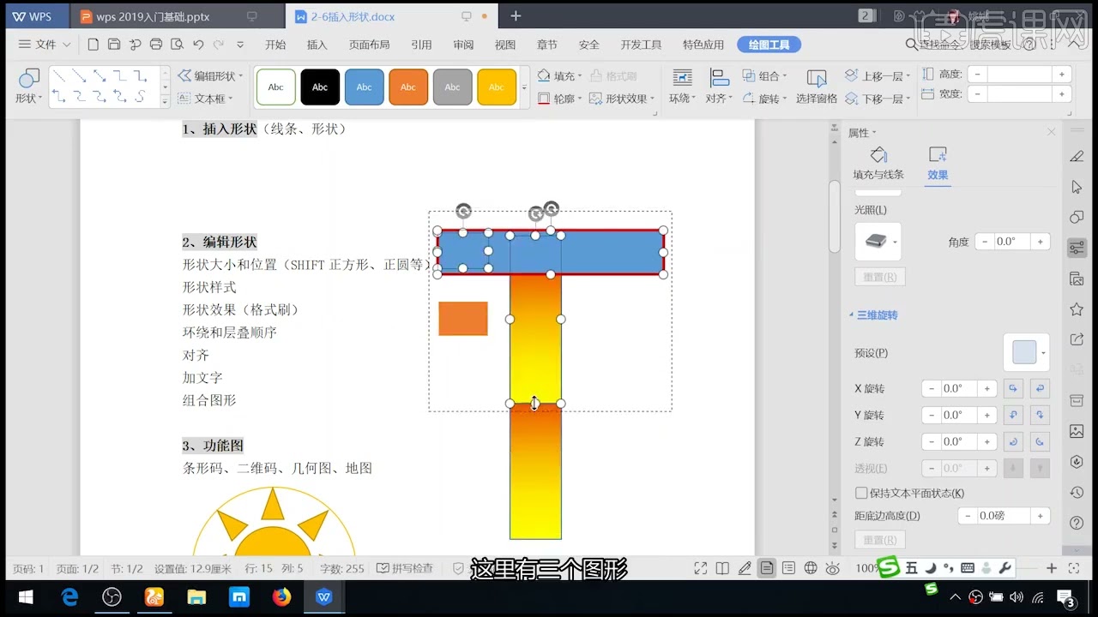This screenshot has height=617, width=1098.
Task: Open 轮廓 outline dropdown
Action: [560, 99]
